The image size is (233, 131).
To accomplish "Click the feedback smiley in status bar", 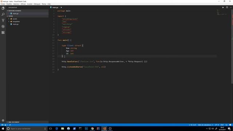I will 230,125.
